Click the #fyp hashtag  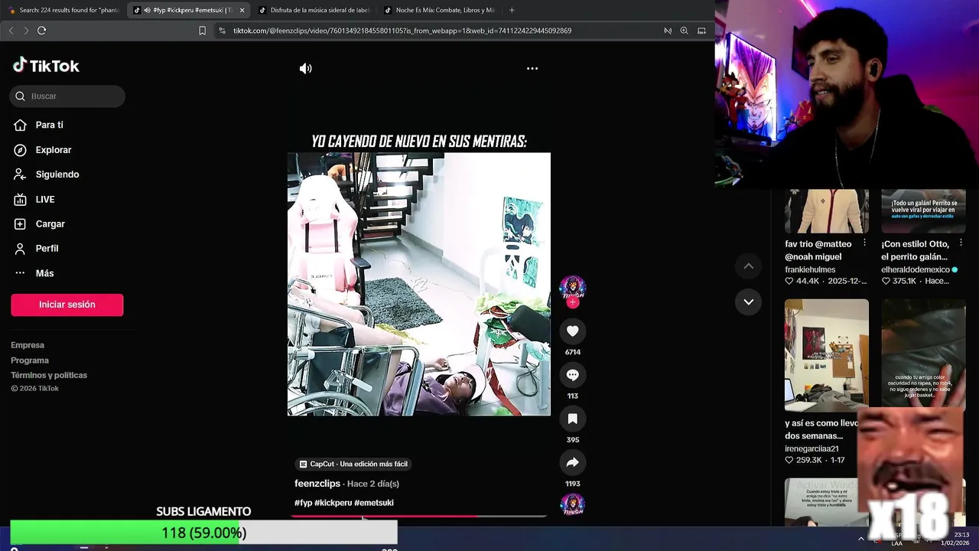[304, 503]
